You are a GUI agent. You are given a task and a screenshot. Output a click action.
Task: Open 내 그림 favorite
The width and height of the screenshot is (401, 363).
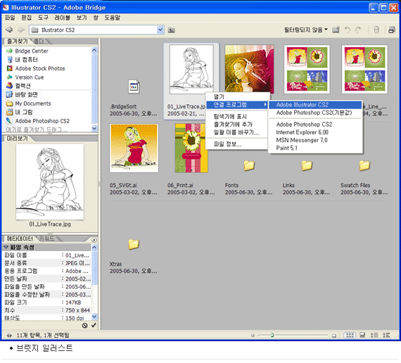point(24,112)
